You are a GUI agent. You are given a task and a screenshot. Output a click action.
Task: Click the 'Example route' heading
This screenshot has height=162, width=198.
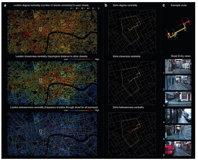179,5
